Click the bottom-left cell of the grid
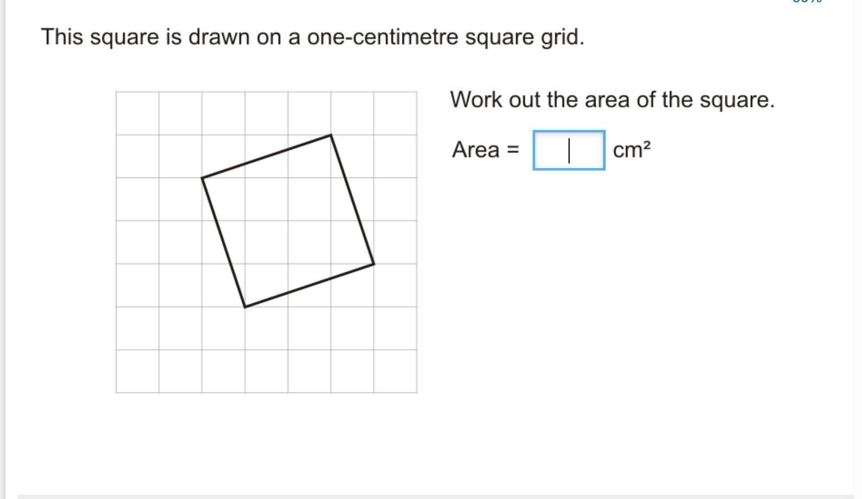Screen dimensions: 862x499 137,371
